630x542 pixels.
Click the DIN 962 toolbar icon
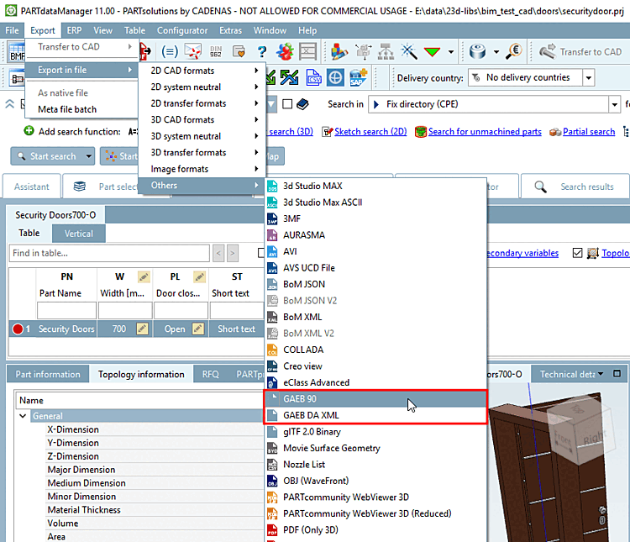216,51
